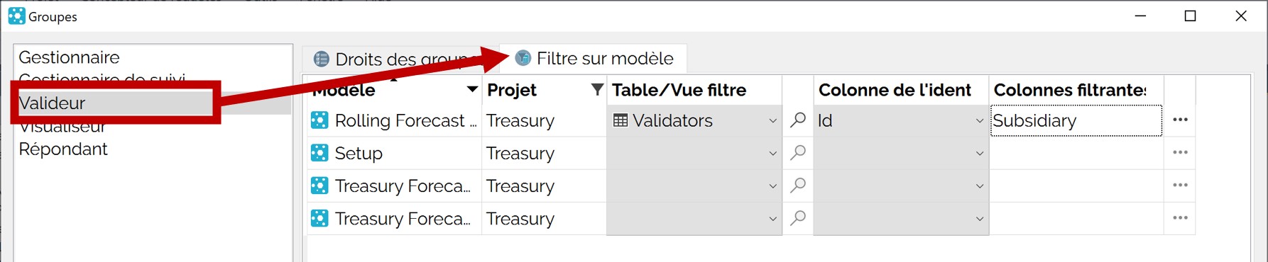Expand the Setup row's Table/Vue filtre dropdown
The height and width of the screenshot is (262, 1268).
click(772, 154)
